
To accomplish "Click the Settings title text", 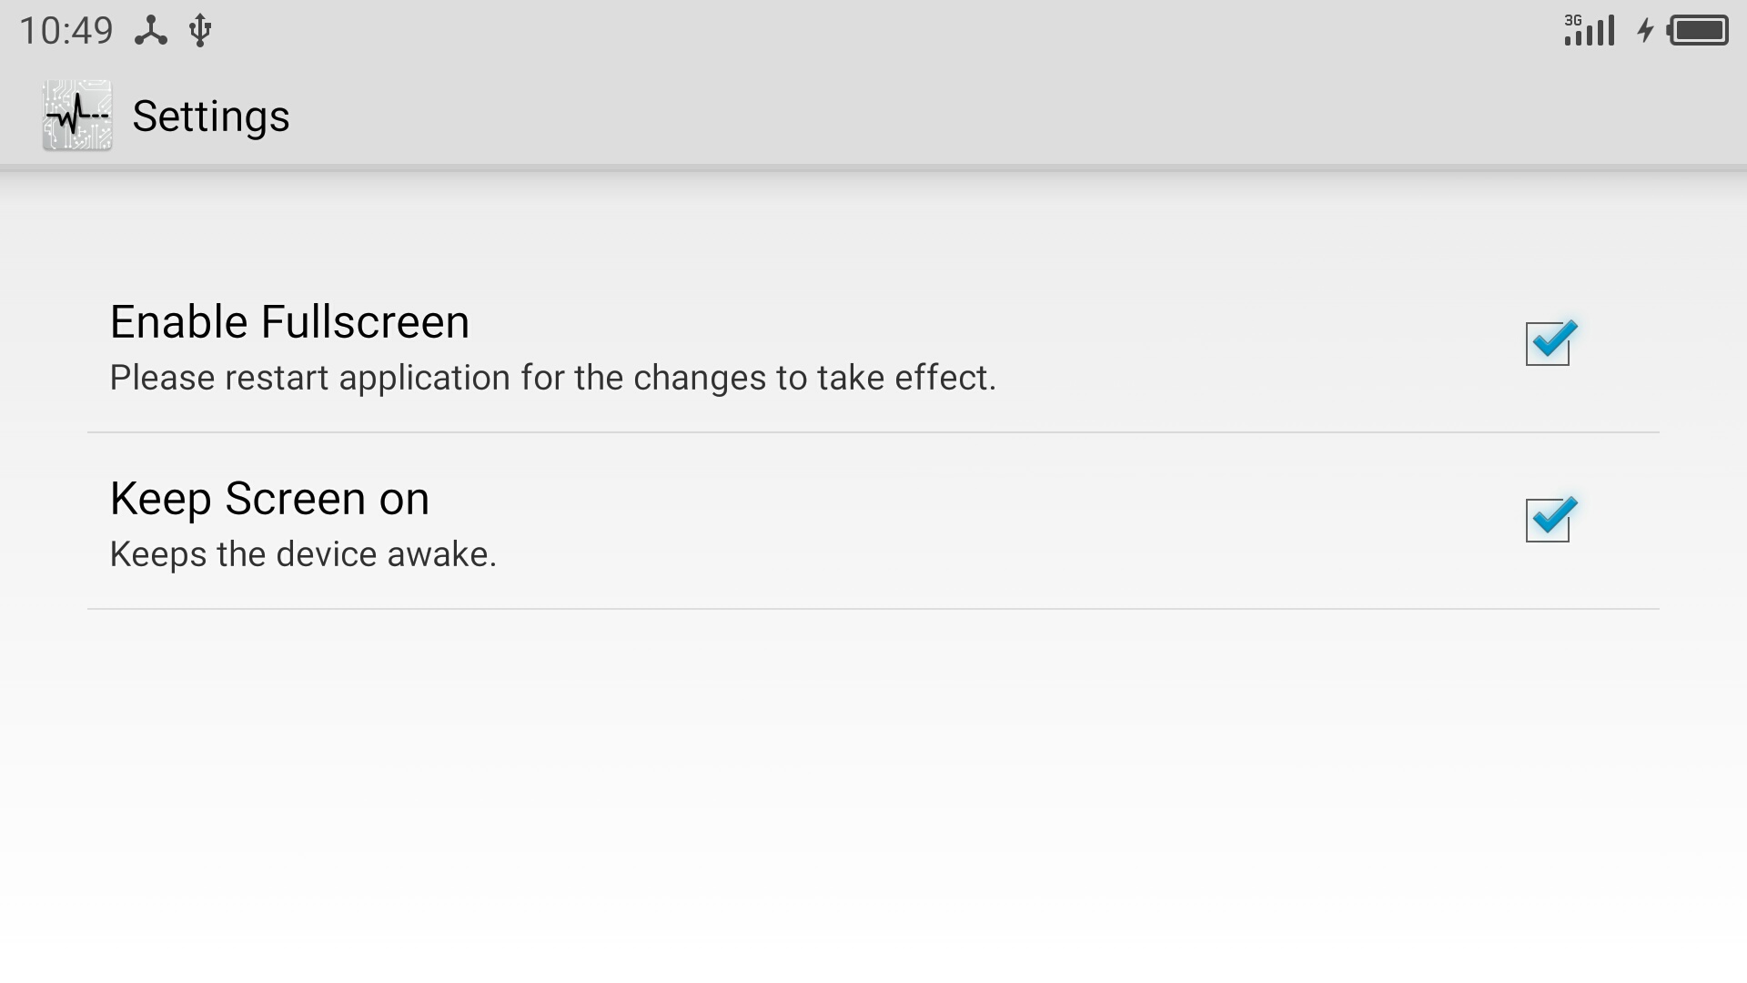I will point(211,116).
